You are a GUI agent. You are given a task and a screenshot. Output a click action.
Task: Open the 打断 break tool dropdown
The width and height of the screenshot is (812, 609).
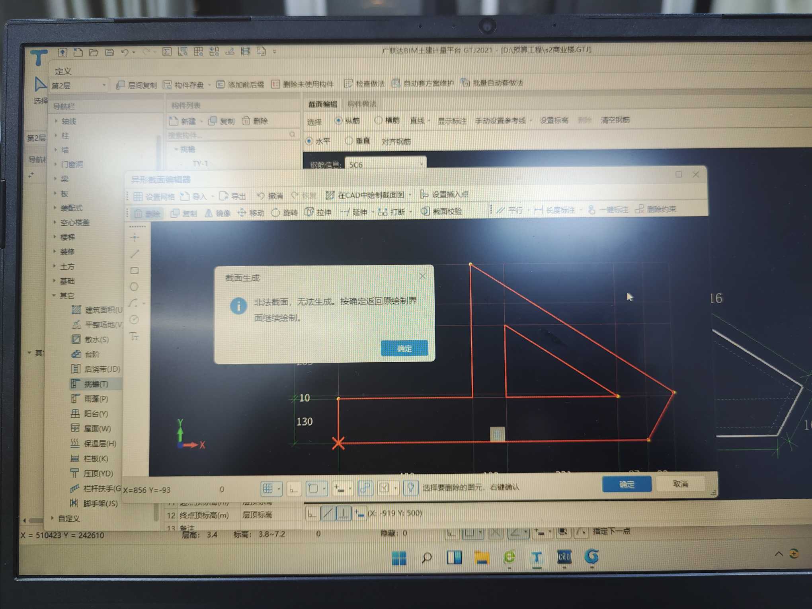coord(410,211)
